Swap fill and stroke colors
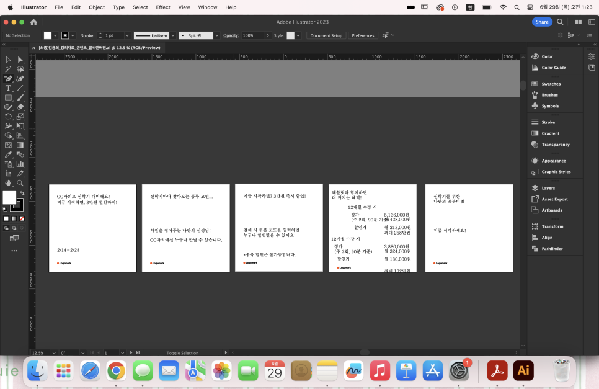599x389 pixels. click(x=22, y=194)
